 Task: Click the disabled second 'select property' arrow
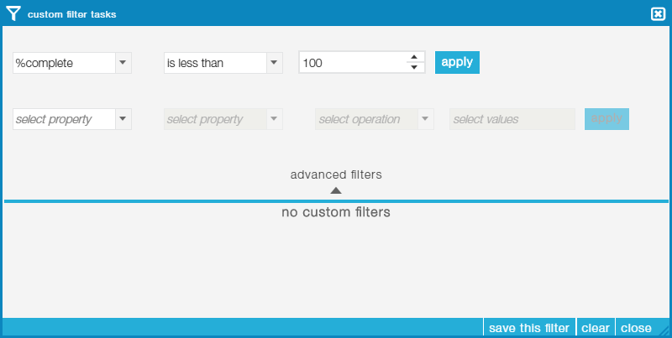275,119
